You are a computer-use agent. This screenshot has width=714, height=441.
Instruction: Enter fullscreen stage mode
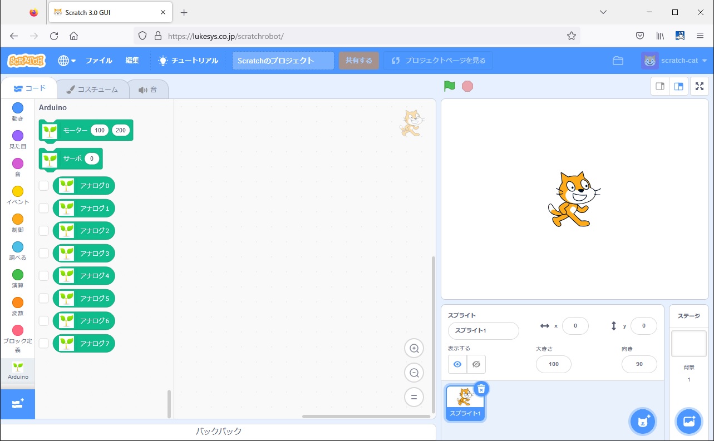[700, 86]
